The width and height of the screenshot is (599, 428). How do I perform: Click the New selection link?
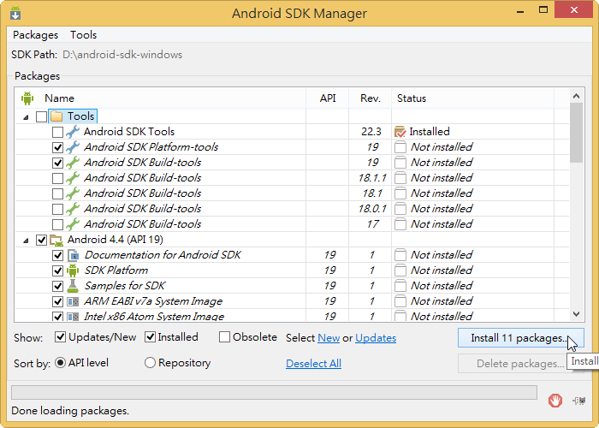pos(329,338)
